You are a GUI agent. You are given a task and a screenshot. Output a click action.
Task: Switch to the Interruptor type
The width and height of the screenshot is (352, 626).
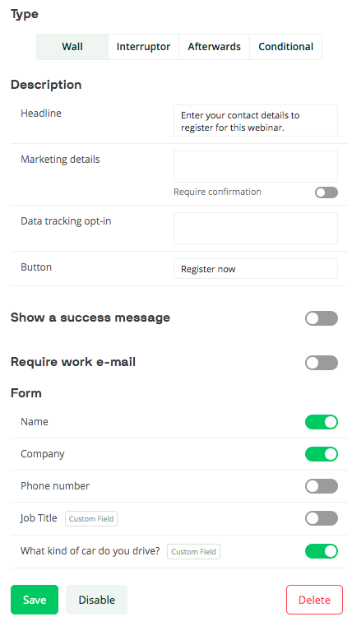tap(143, 47)
